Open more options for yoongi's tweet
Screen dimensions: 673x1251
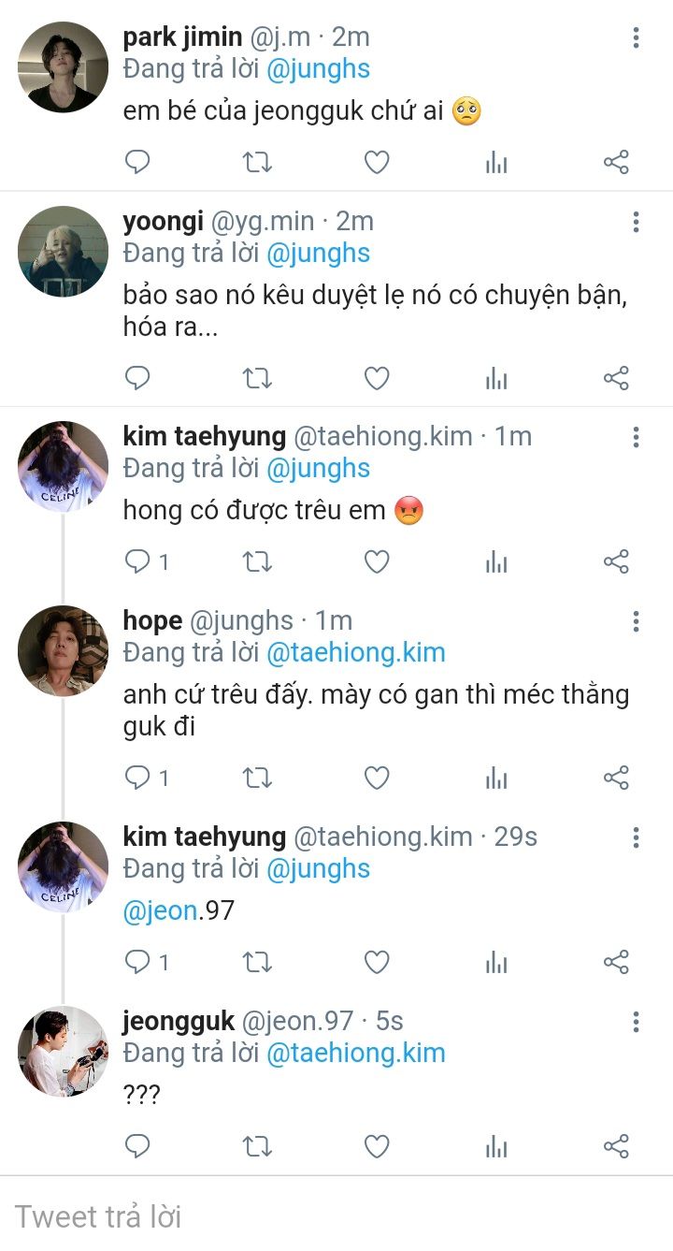click(636, 222)
